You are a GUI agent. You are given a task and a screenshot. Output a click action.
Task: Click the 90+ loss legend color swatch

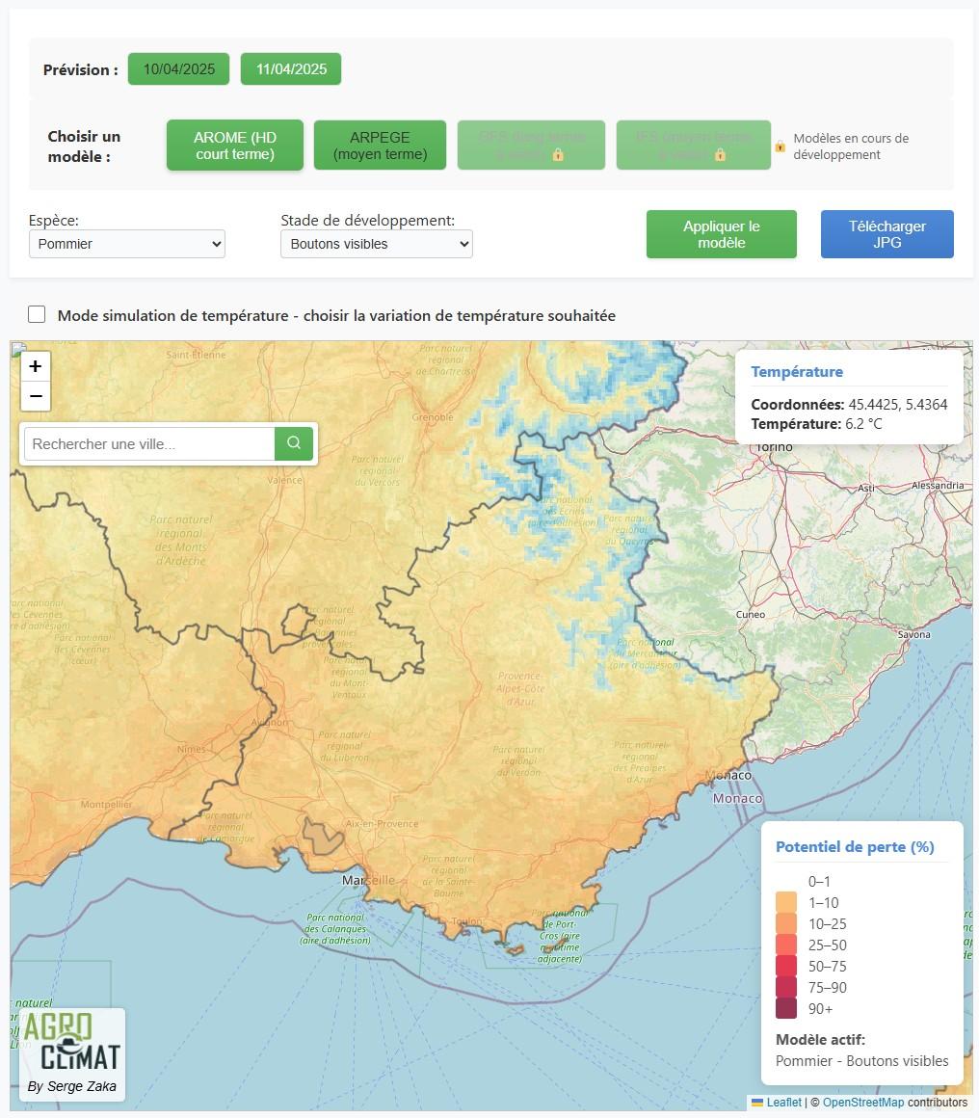click(x=786, y=1008)
